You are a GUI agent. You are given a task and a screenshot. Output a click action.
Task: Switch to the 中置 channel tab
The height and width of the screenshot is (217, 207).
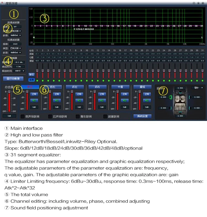[x=120, y=87]
